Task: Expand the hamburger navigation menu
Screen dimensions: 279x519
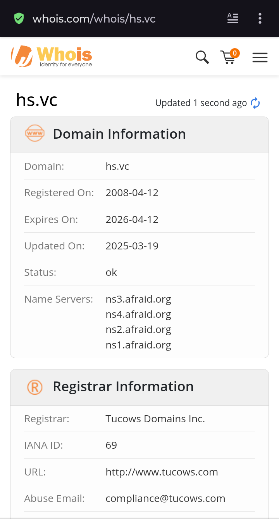Action: click(x=260, y=58)
